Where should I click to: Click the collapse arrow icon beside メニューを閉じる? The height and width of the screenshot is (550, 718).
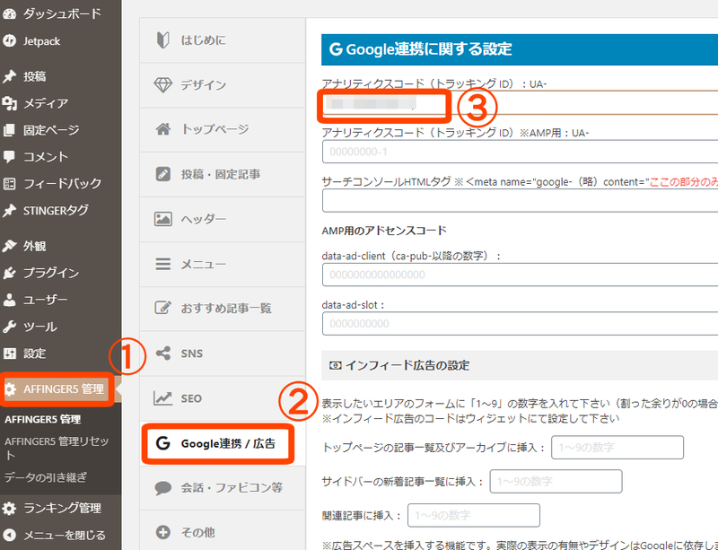point(9,535)
